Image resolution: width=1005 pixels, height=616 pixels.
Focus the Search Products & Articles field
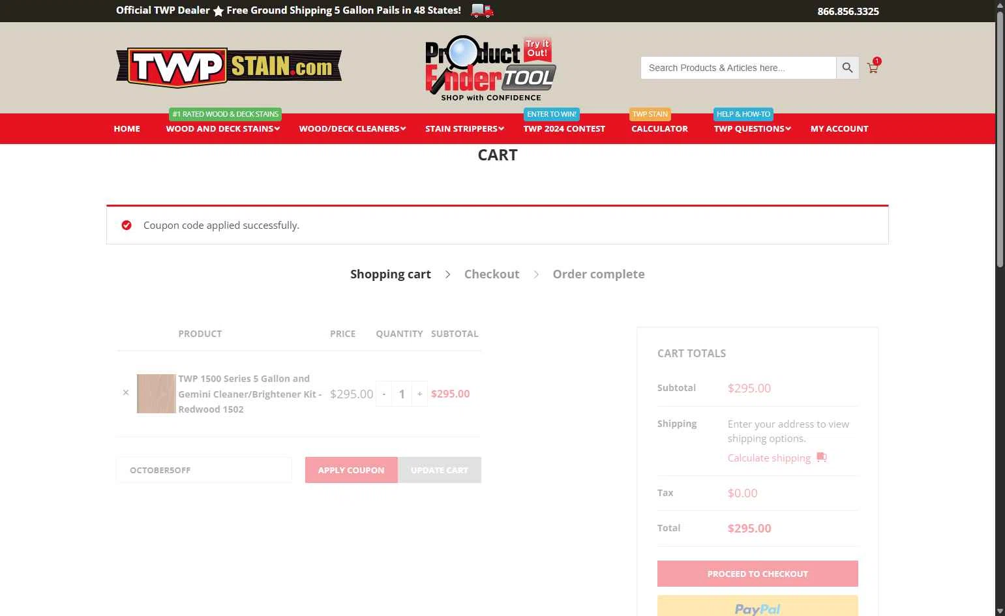(738, 68)
